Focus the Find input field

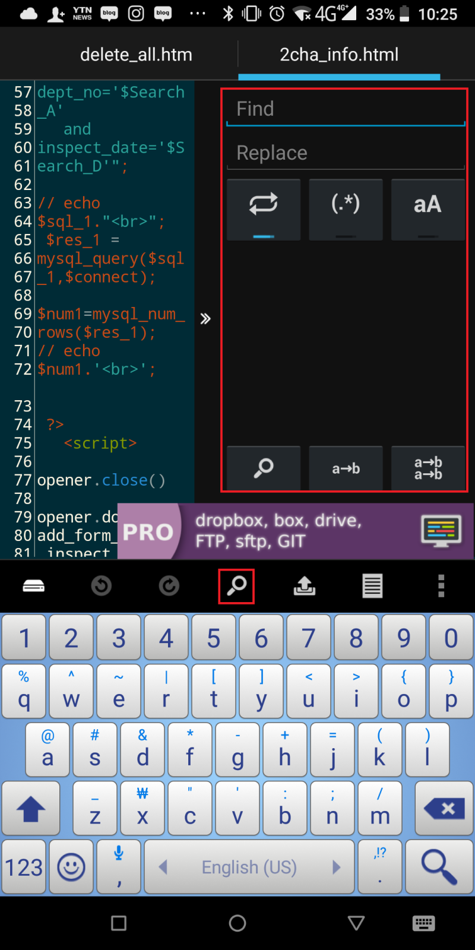pyautogui.click(x=346, y=109)
